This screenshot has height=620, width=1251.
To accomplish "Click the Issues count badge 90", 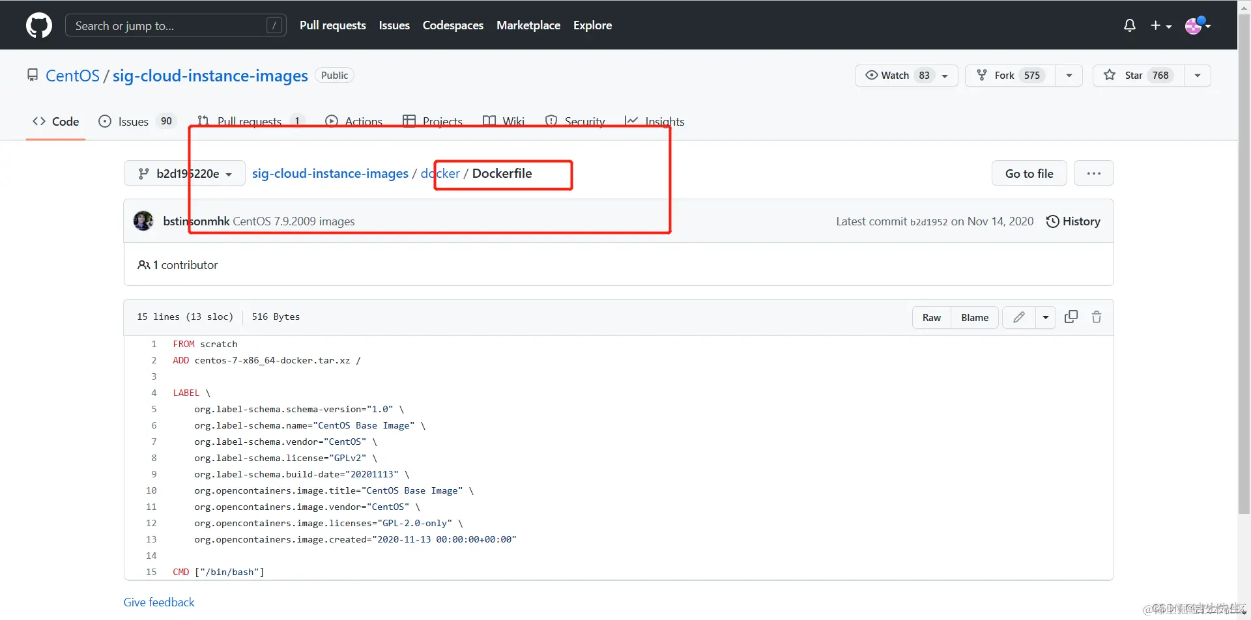I will coord(166,121).
